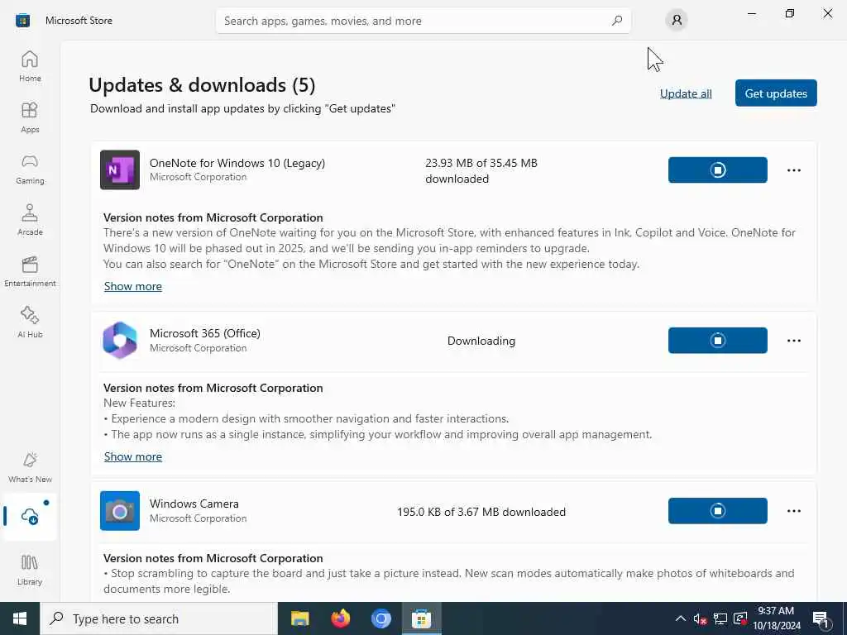
Task: Click OneNote for Windows 10 (Legacy) title
Action: click(x=237, y=163)
